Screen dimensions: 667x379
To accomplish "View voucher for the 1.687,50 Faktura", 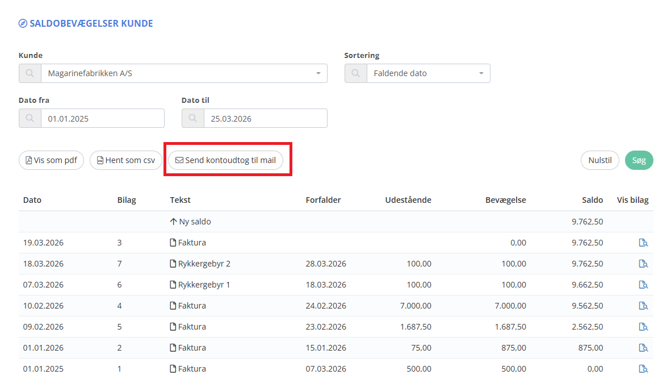I will pos(643,327).
